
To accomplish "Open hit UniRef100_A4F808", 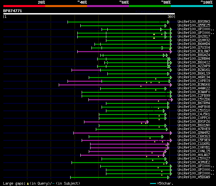I will [x=194, y=107].
